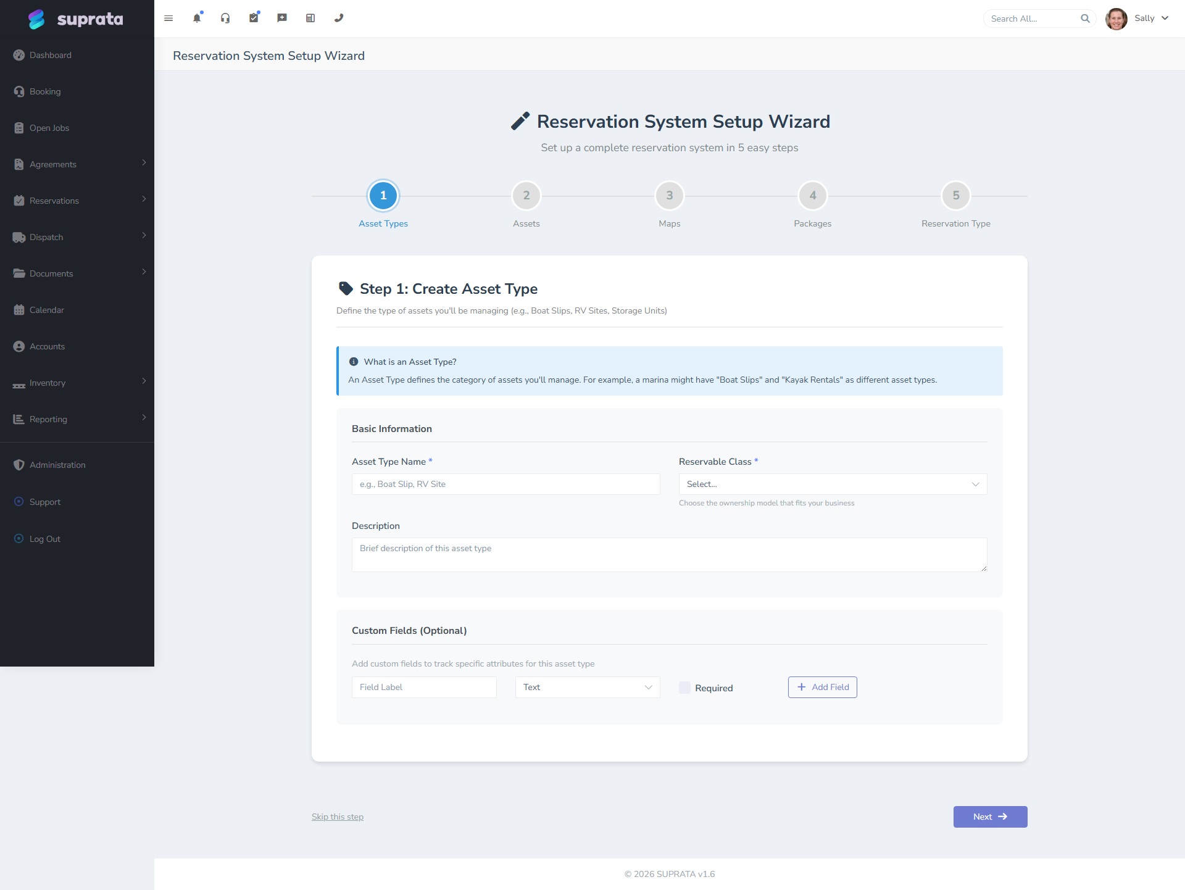Focus the Field Label input
The image size is (1185, 890).
click(x=424, y=687)
